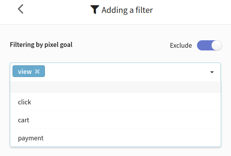This screenshot has width=231, height=156.
Task: Go back using the left chevron arrow
Action: pos(21,9)
